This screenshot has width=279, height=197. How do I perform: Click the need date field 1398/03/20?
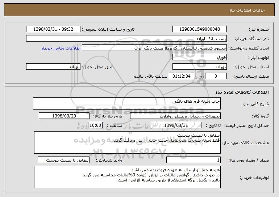(x=64, y=116)
